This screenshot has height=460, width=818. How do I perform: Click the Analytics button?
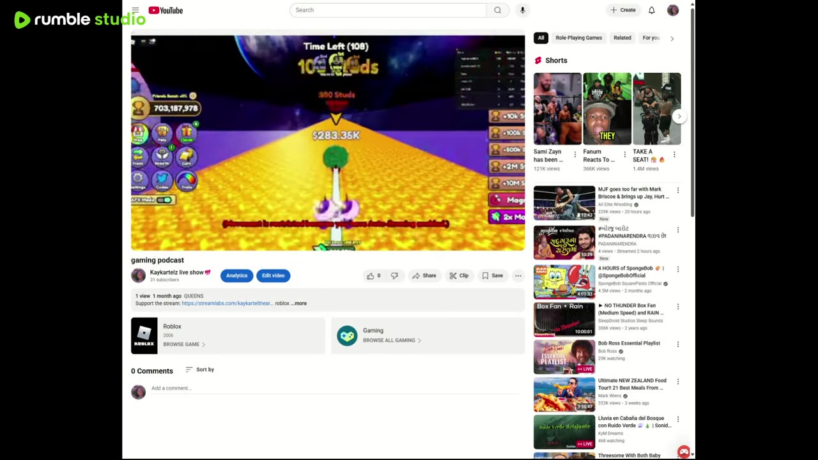(236, 275)
